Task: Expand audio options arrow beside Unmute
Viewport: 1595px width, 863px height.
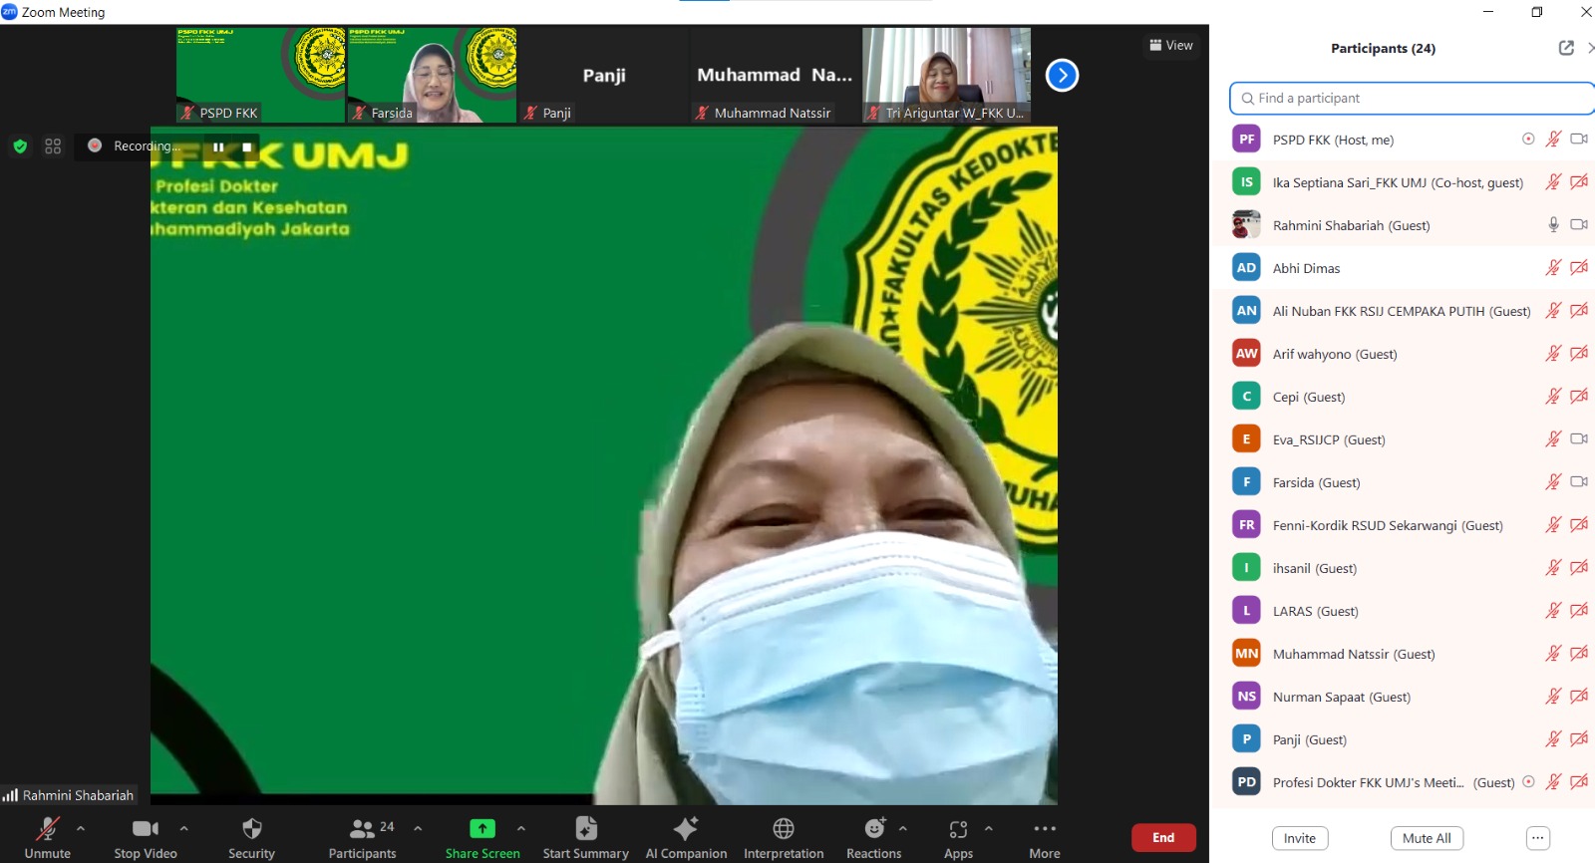Action: point(81,828)
